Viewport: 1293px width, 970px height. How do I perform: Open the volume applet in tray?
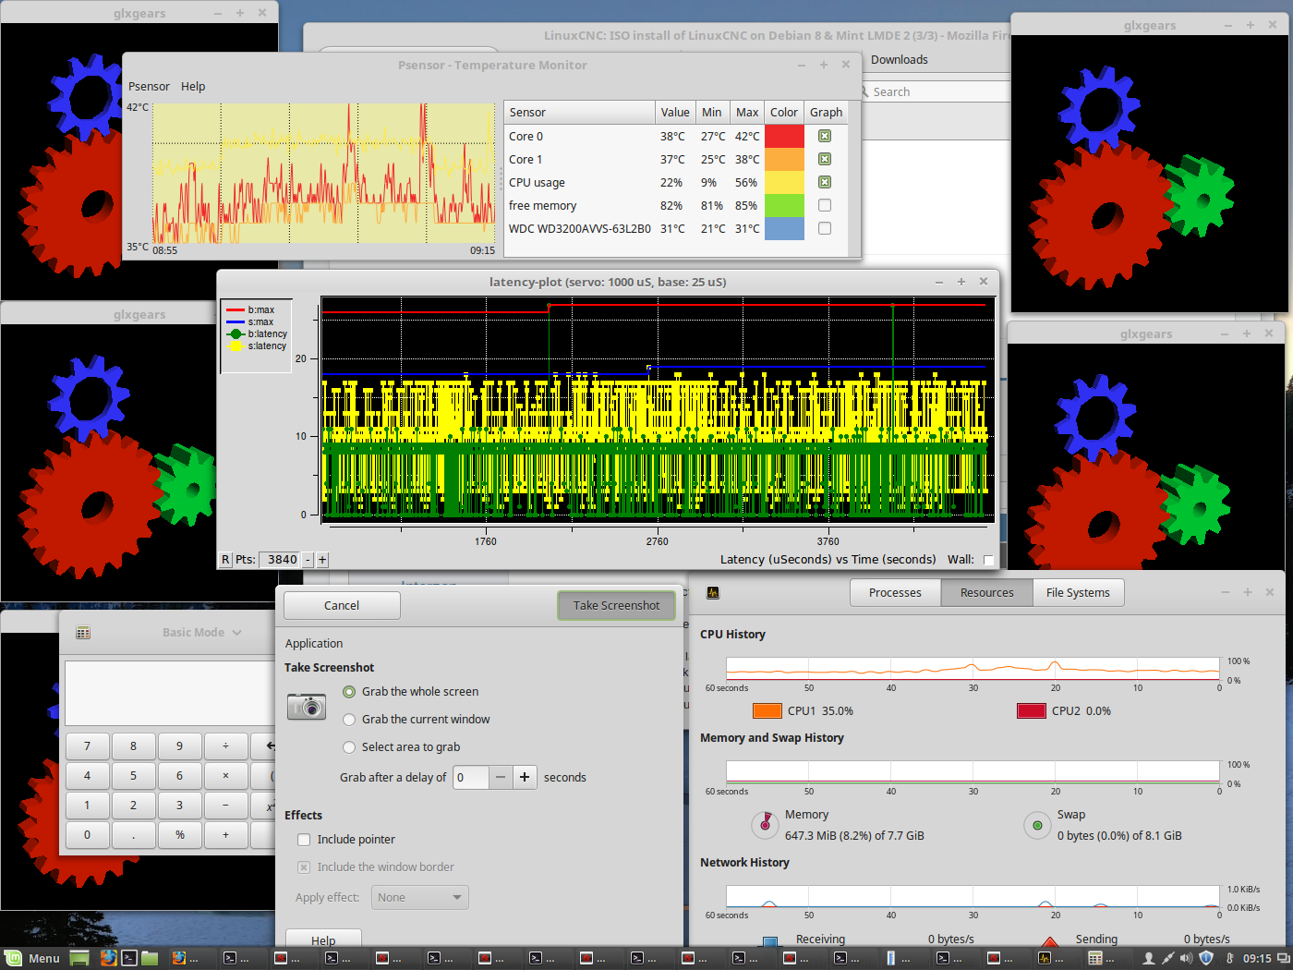1186,958
